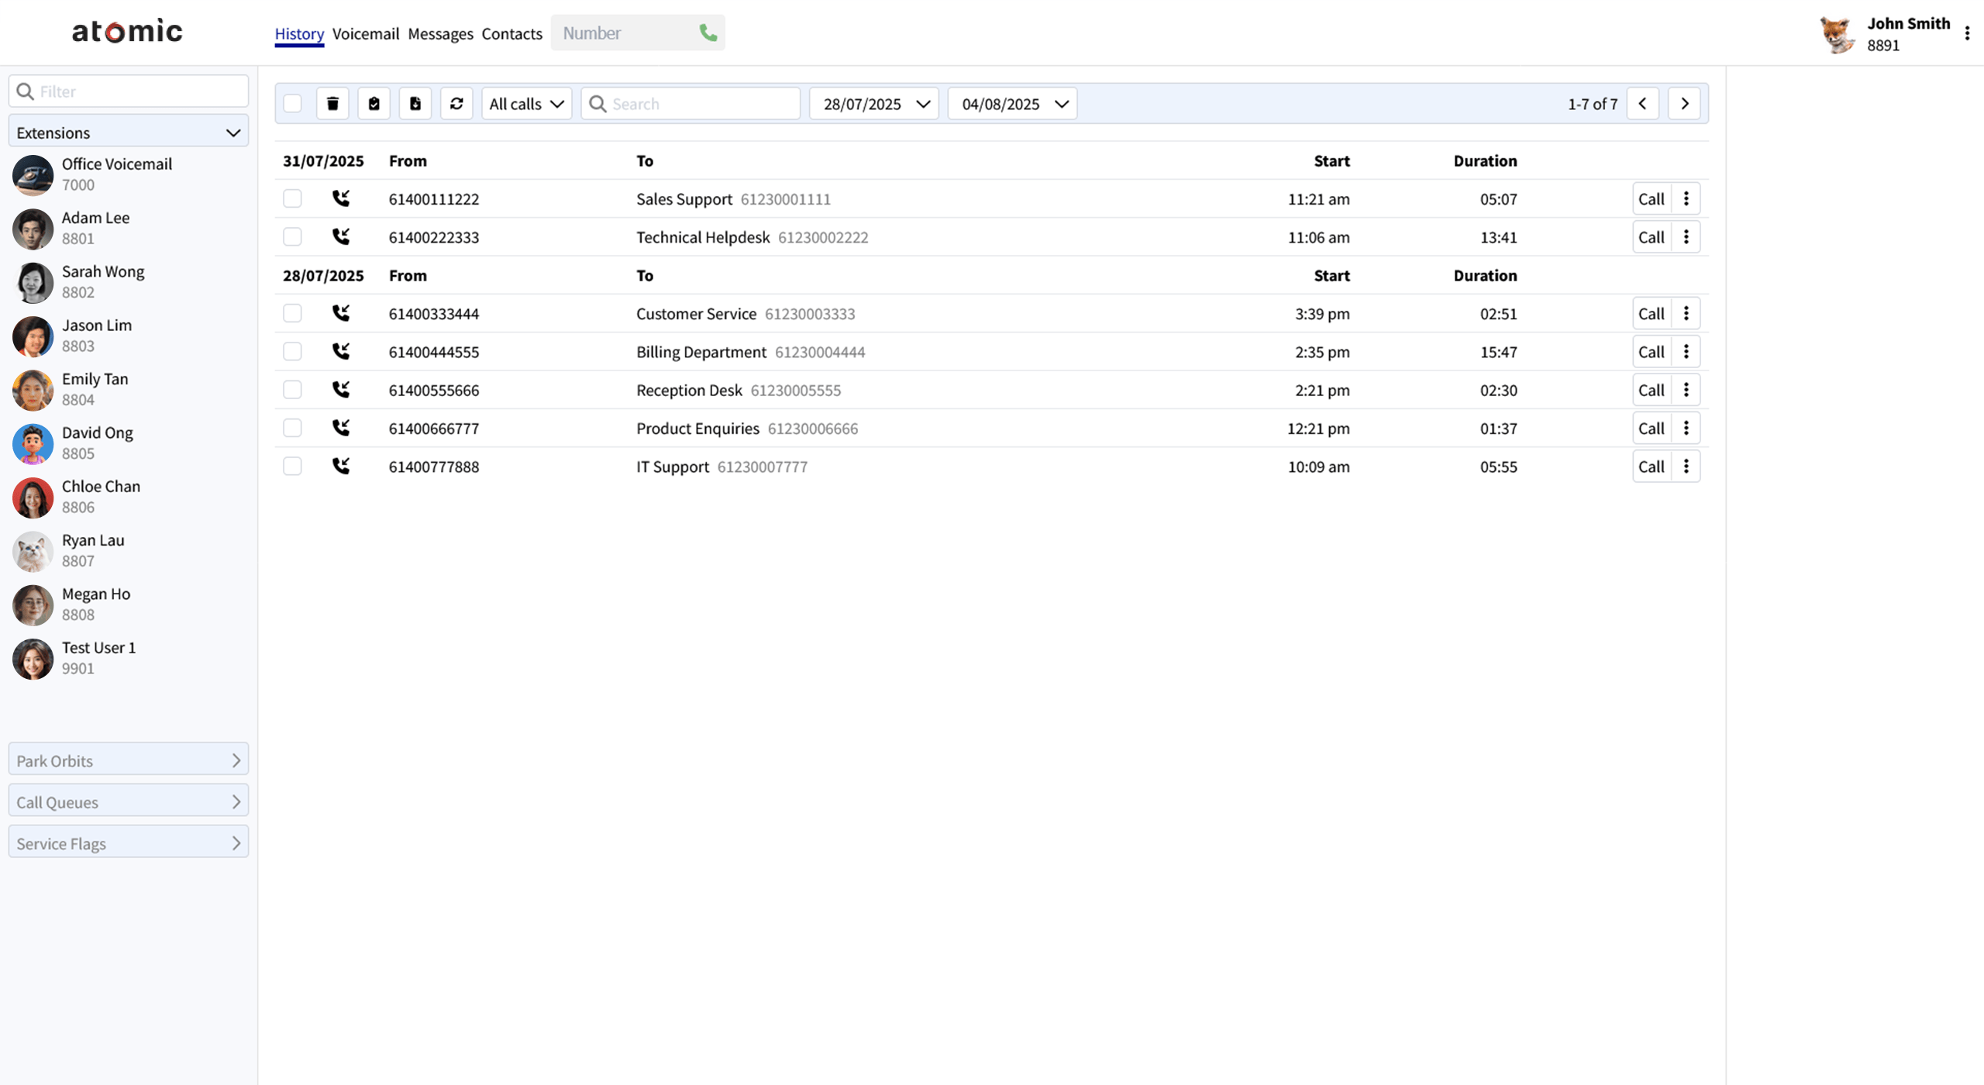Click the green phone dial icon
This screenshot has width=1984, height=1085.
[x=708, y=33]
